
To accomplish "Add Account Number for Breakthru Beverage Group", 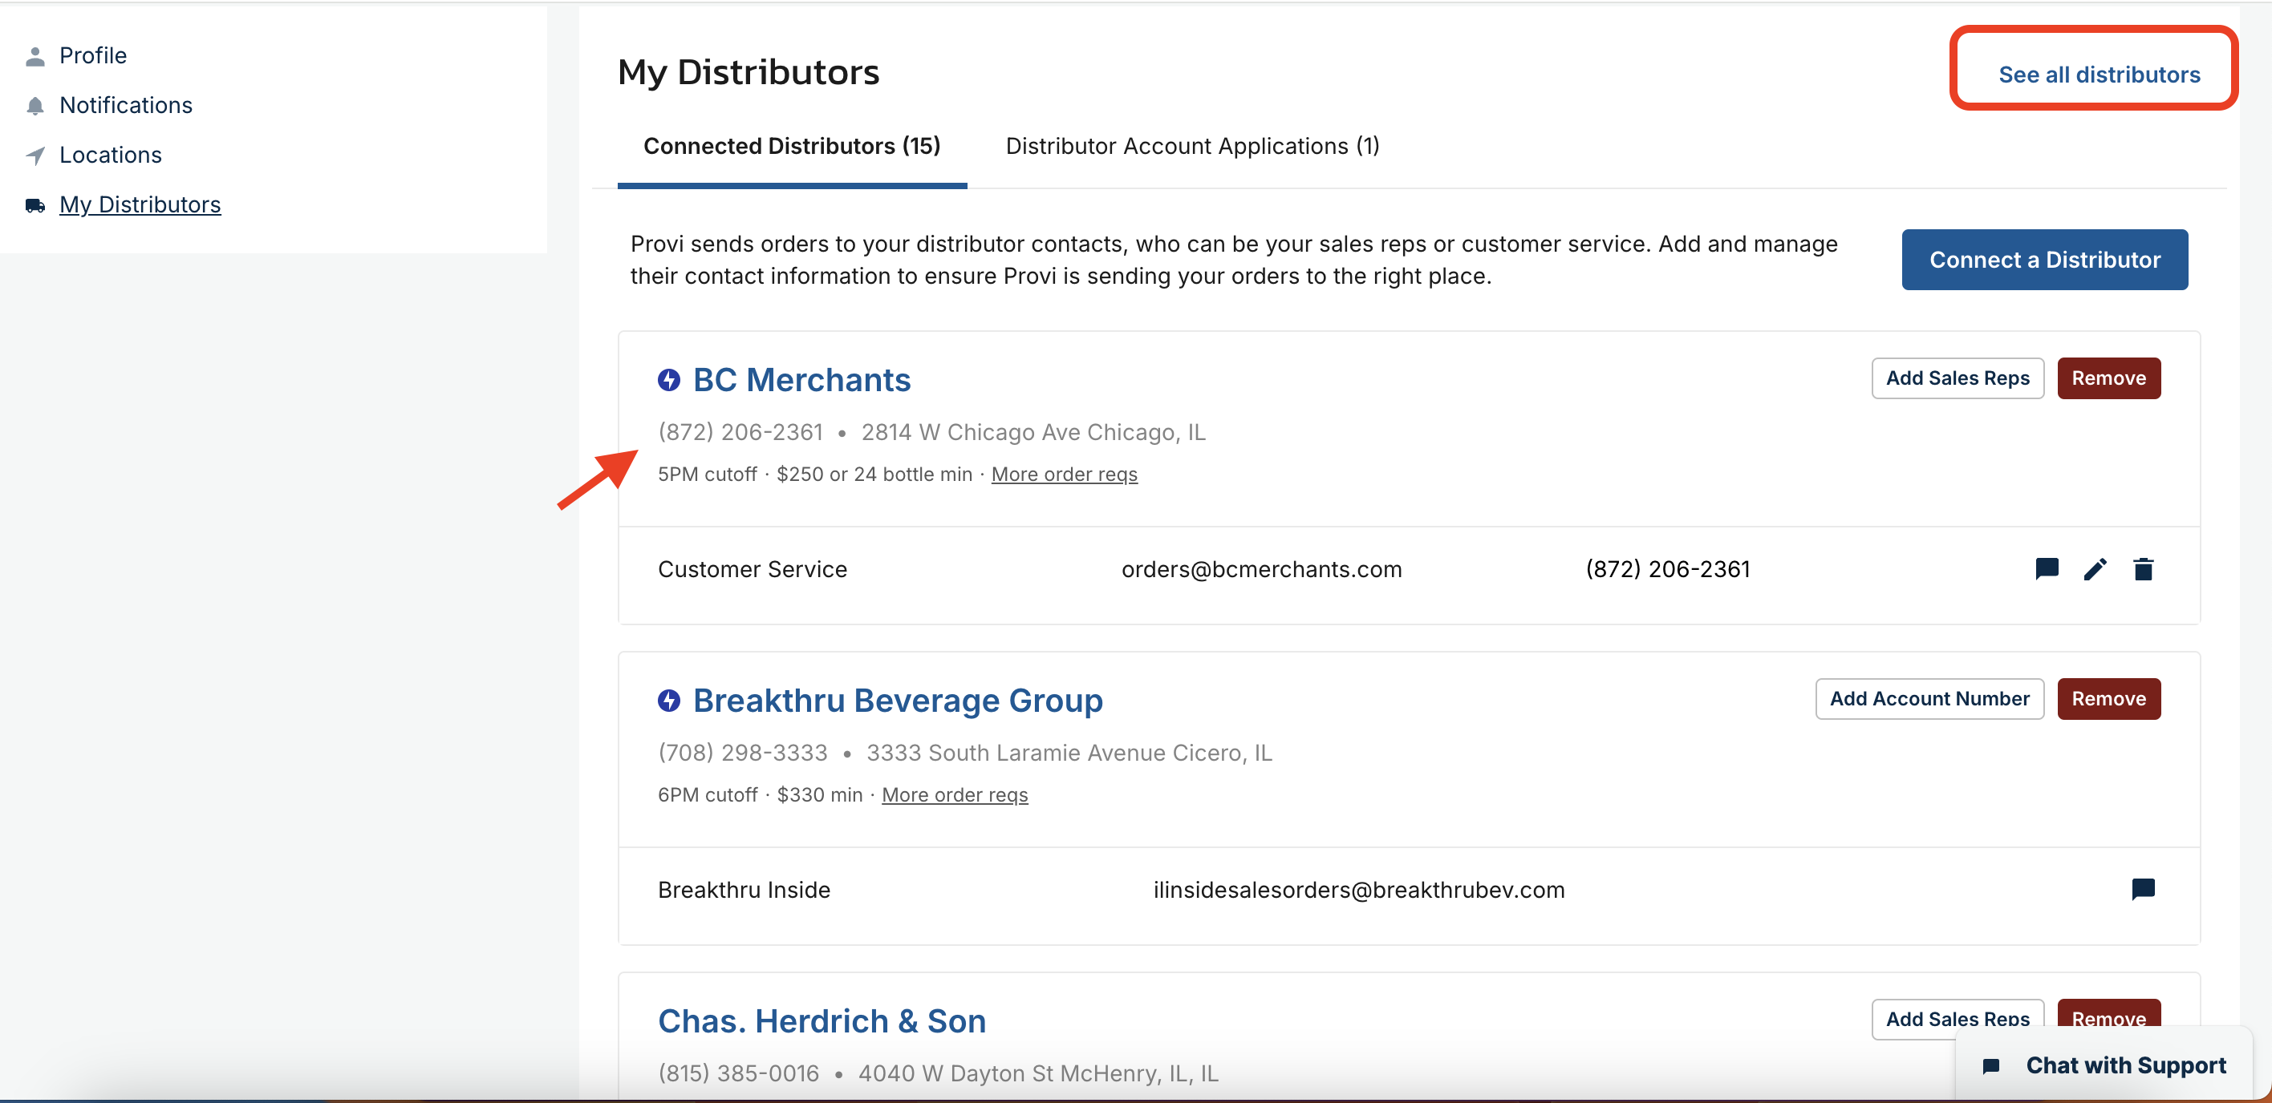I will [x=1929, y=699].
